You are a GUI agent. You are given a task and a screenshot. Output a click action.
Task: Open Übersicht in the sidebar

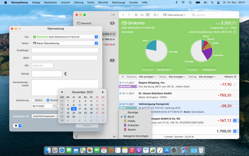click(x=86, y=23)
